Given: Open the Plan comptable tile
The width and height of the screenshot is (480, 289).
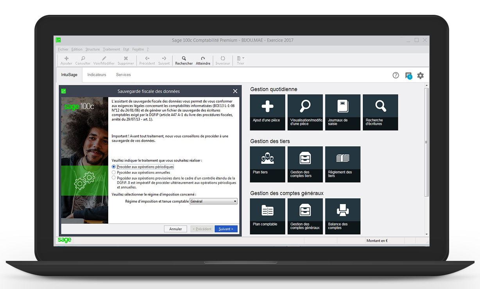Looking at the screenshot, I should coord(267,216).
